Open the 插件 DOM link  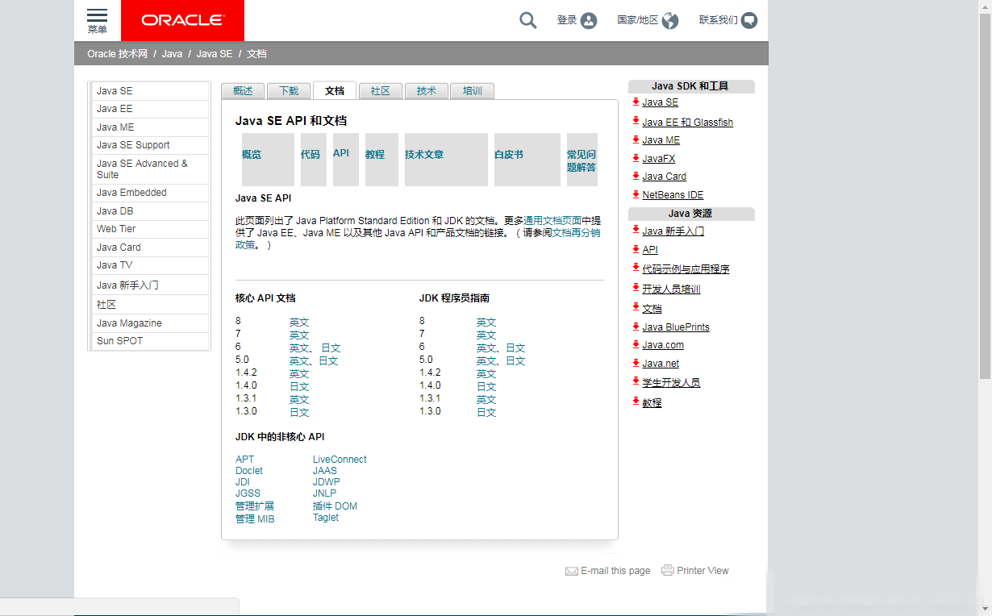coord(335,506)
